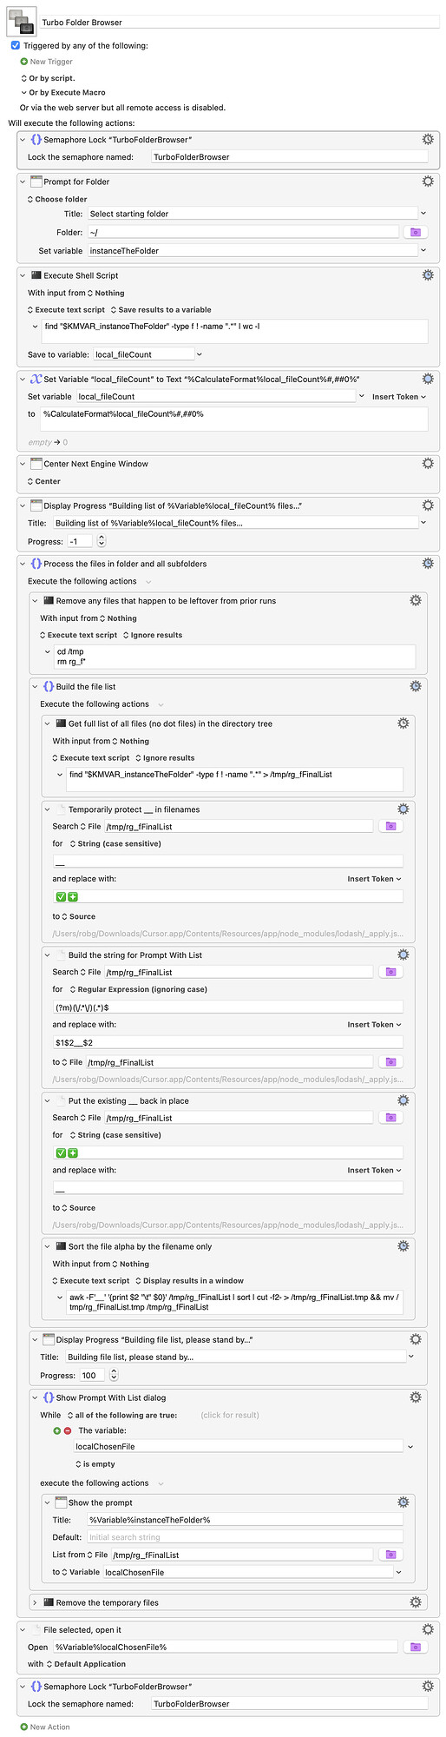Open gear menu for Center Next Engine Window
This screenshot has height=1737, width=446.
coord(427,464)
